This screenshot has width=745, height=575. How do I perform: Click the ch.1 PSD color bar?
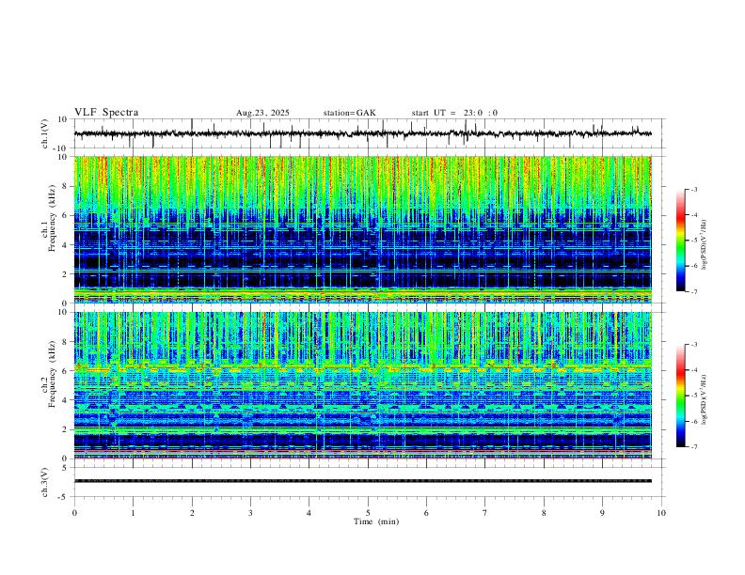point(680,241)
